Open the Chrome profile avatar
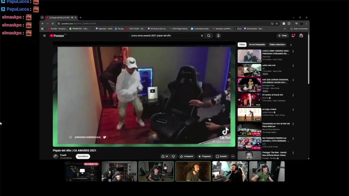Viewport: 349px width, 196px height. pos(301,24)
